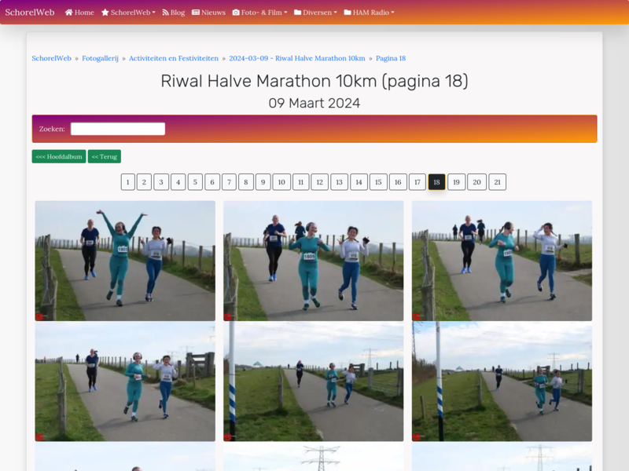
Task: Open the Diversen dropdown menu
Action: [x=316, y=13]
